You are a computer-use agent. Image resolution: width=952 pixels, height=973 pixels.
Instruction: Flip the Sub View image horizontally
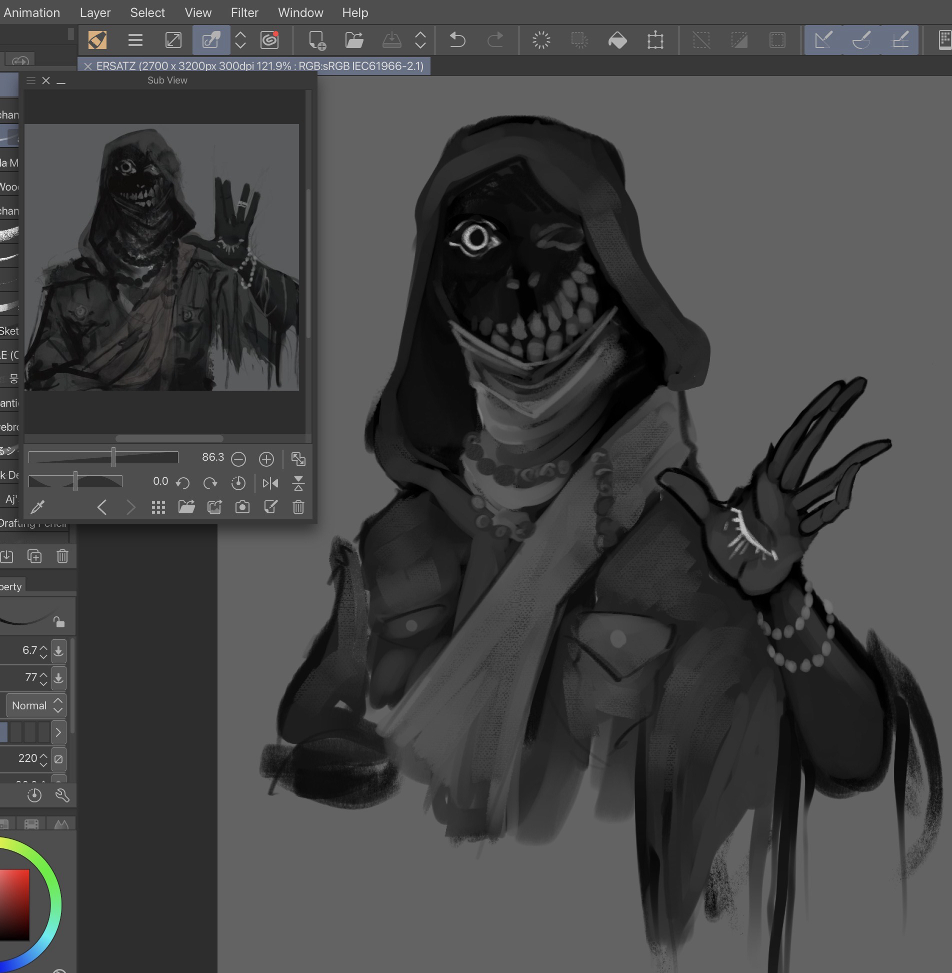coord(270,483)
